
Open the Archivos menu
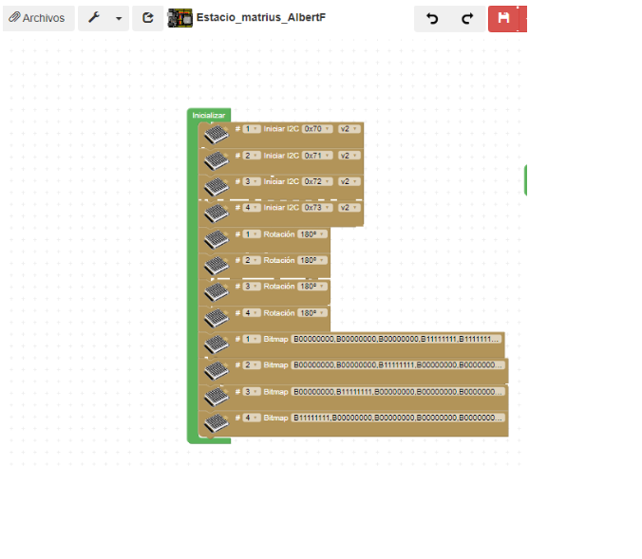coord(38,18)
